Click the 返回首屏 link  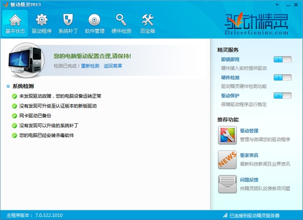click(x=113, y=66)
